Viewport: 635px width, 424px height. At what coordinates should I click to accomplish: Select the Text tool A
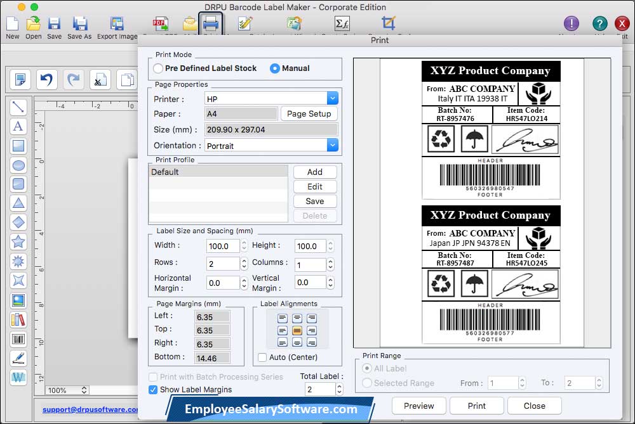pyautogui.click(x=18, y=126)
